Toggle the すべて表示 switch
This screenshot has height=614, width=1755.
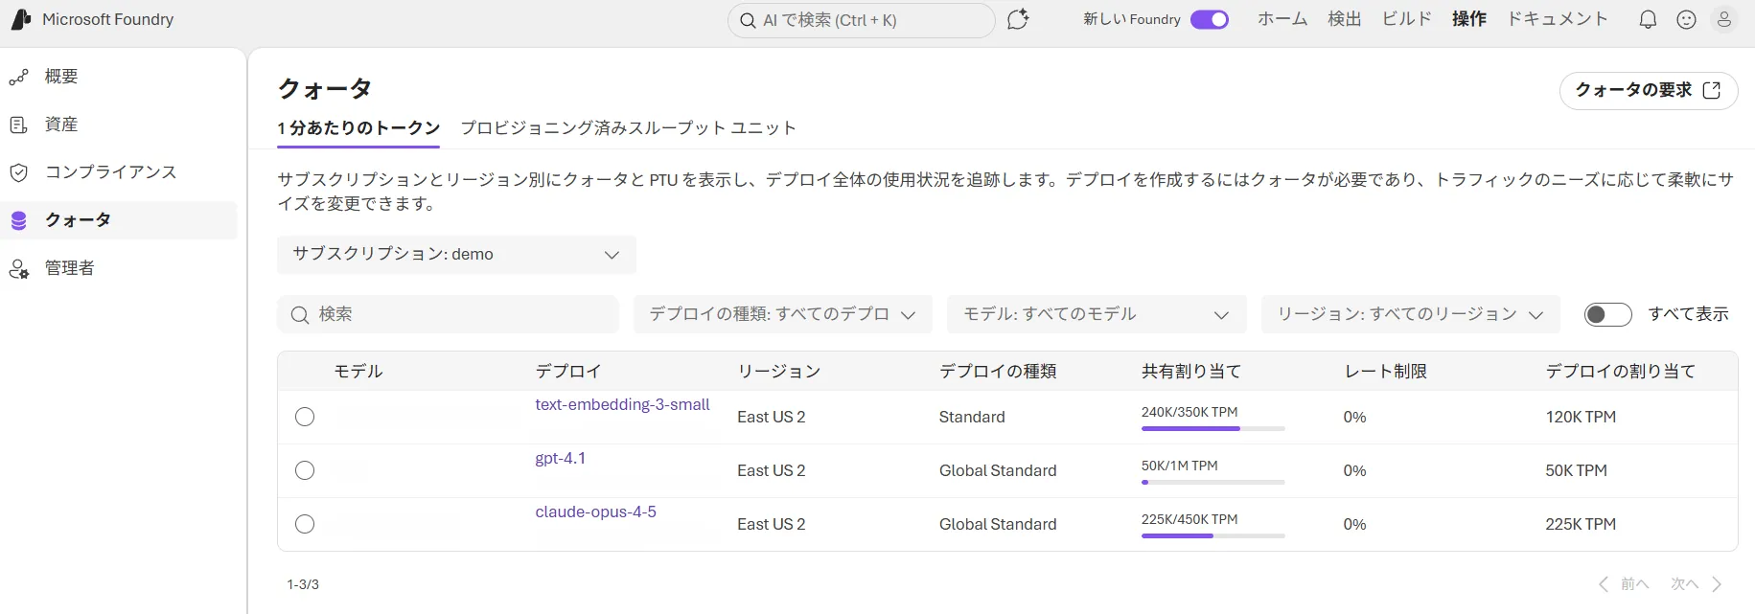click(x=1607, y=314)
